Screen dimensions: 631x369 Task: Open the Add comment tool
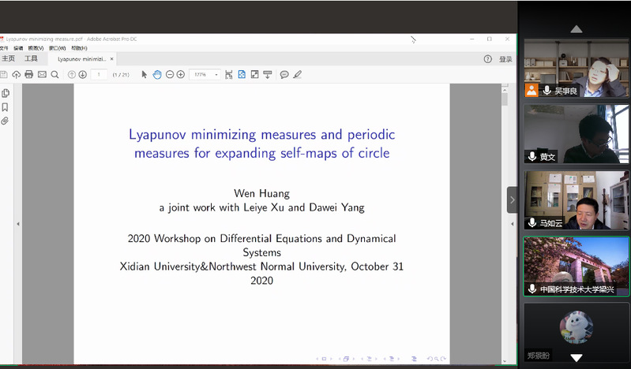284,75
